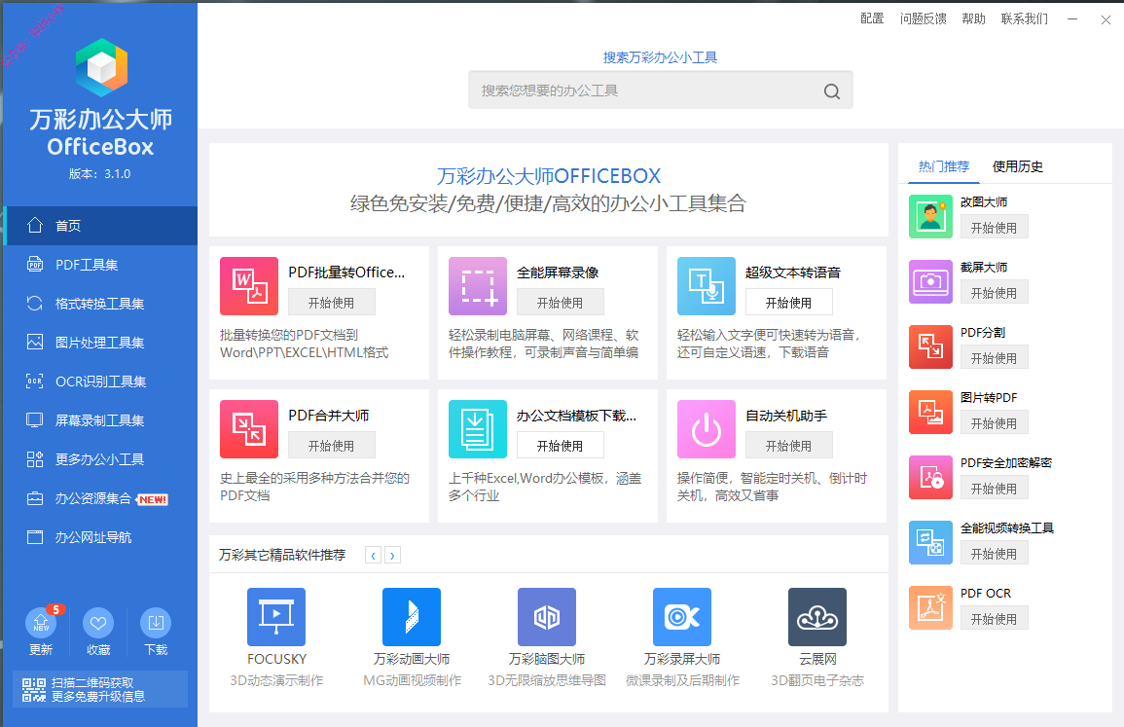
Task: Open the 自动关机助手 power icon
Action: 707,429
